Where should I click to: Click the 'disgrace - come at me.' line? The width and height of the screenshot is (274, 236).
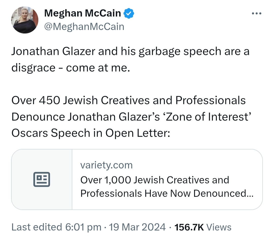point(71,68)
